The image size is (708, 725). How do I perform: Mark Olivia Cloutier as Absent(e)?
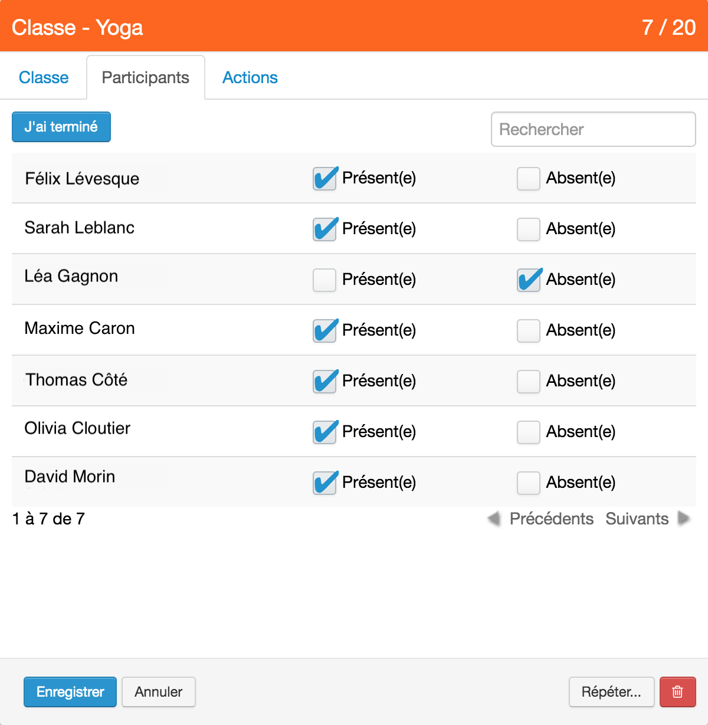529,432
